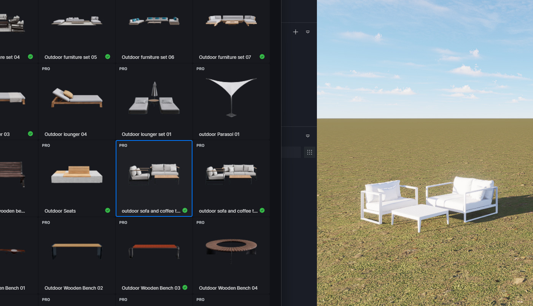The width and height of the screenshot is (533, 306).
Task: Select the Outdoor lounger set 01 asset
Action: (x=154, y=99)
